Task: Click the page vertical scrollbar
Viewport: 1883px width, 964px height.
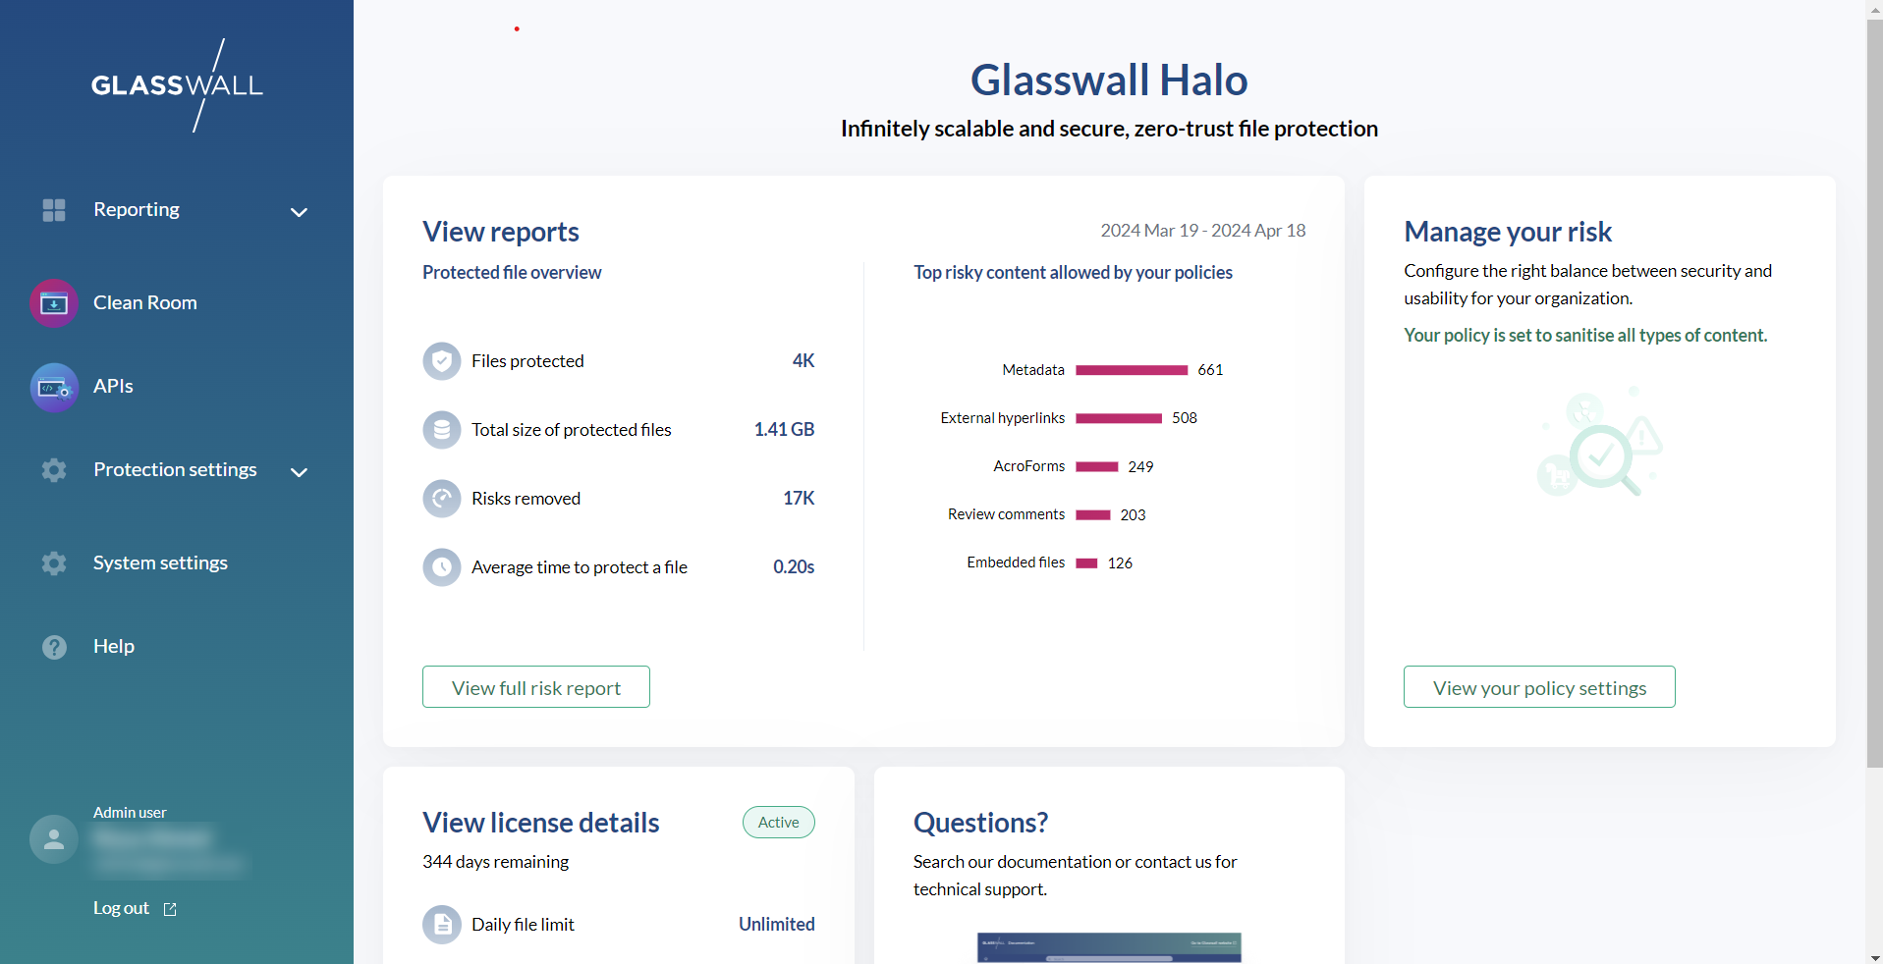Action: tap(1874, 393)
